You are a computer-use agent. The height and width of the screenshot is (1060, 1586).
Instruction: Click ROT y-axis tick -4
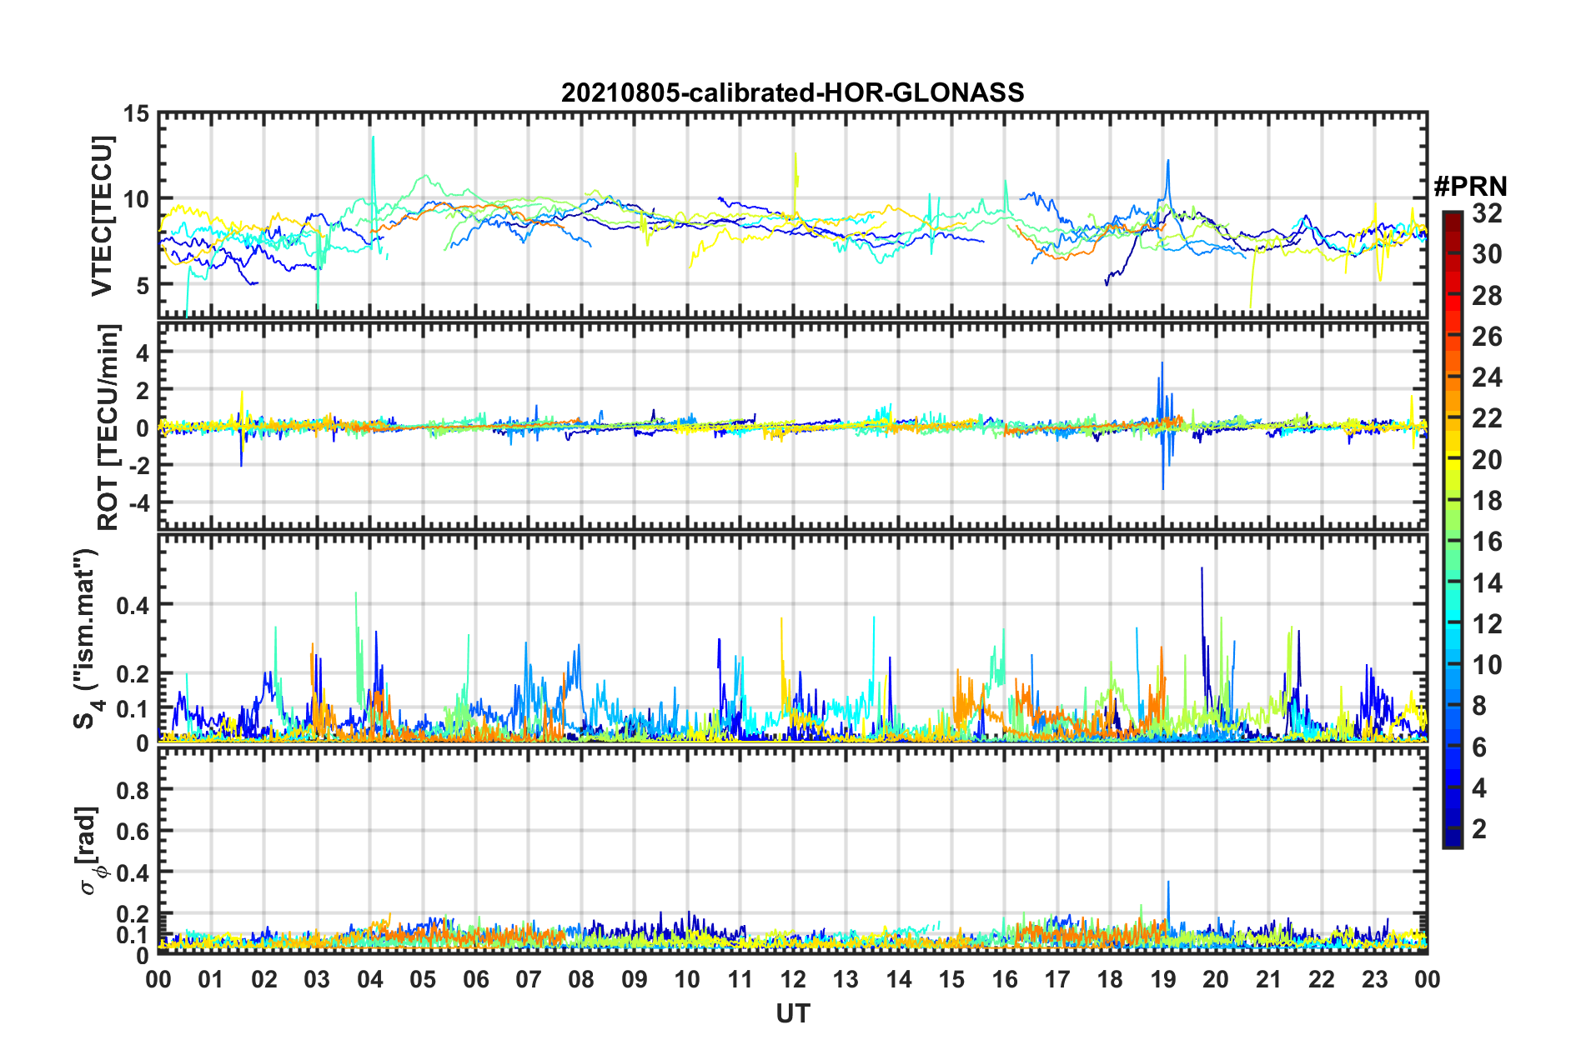[139, 503]
